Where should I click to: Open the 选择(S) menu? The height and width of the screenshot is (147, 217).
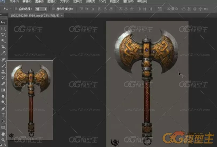coord(78,2)
